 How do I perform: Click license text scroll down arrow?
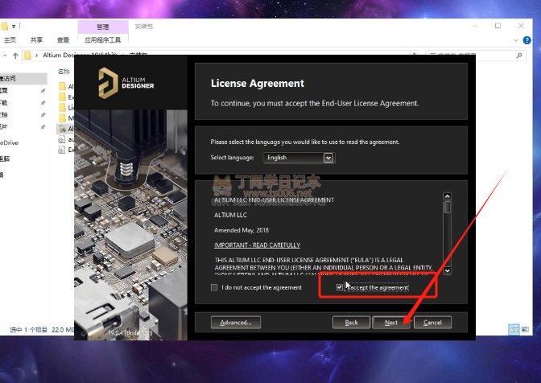click(x=447, y=270)
